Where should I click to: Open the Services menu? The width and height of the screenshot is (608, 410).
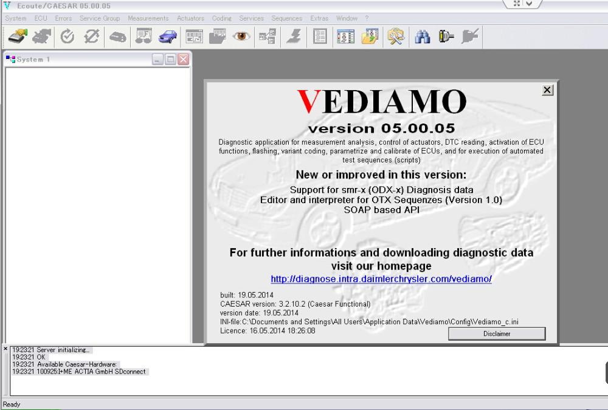(251, 18)
